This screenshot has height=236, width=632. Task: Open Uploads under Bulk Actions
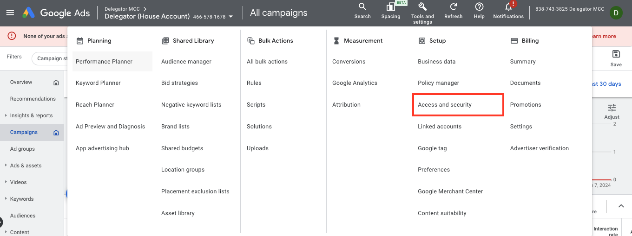tap(257, 148)
